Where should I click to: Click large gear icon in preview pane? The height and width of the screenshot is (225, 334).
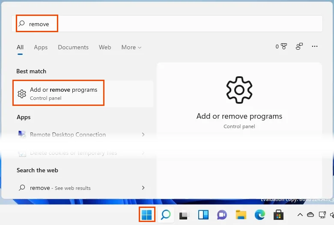pyautogui.click(x=239, y=90)
